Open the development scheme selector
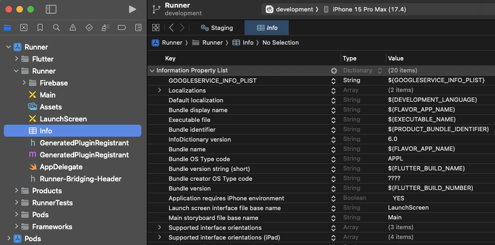495x245 pixels. [x=291, y=9]
